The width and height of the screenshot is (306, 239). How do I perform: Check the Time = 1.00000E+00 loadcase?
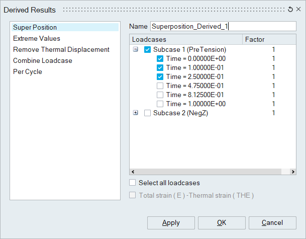coord(160,104)
